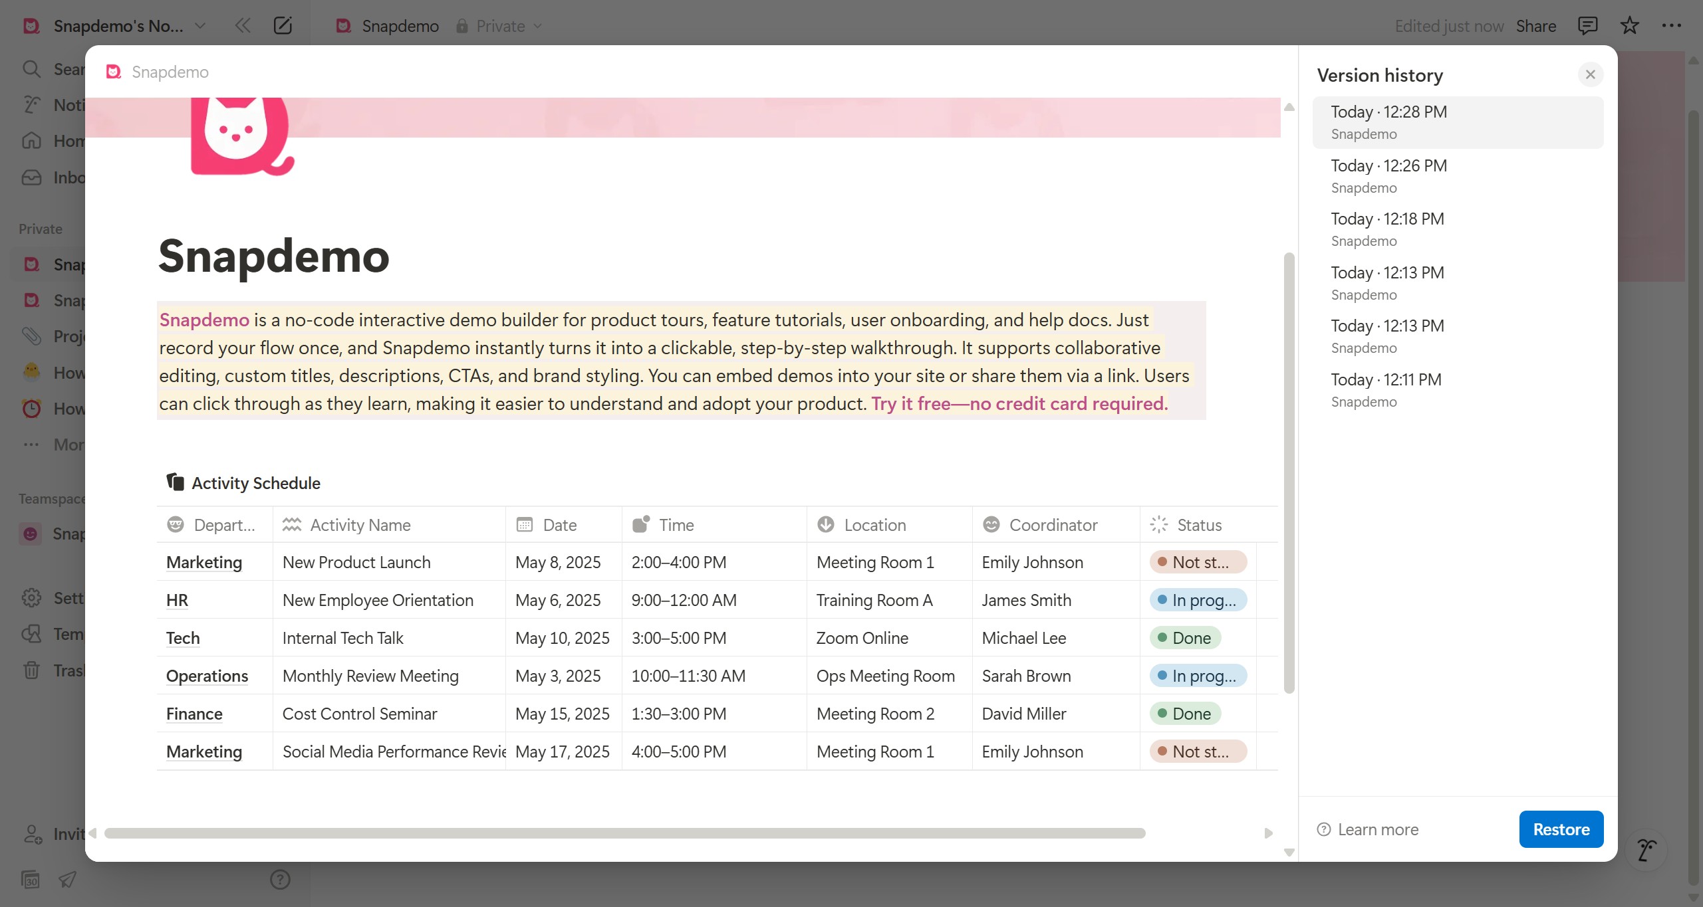
Task: Click the Edited just now timestamp
Action: [x=1449, y=26]
